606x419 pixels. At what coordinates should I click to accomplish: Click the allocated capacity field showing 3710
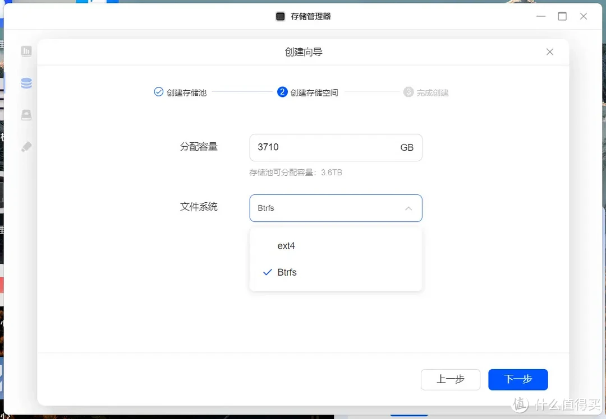point(336,147)
